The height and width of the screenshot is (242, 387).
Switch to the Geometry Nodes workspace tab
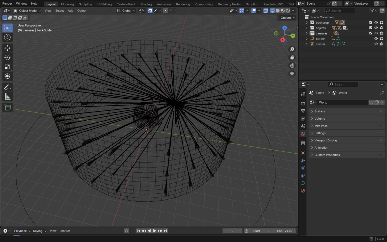[x=229, y=4]
